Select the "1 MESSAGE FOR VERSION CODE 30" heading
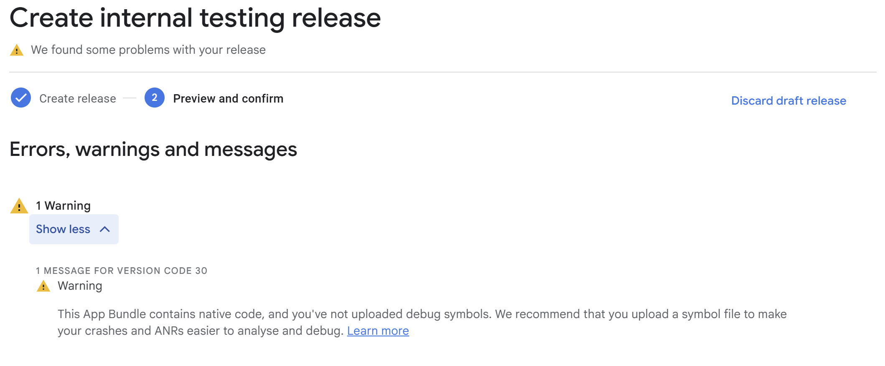 pos(121,271)
